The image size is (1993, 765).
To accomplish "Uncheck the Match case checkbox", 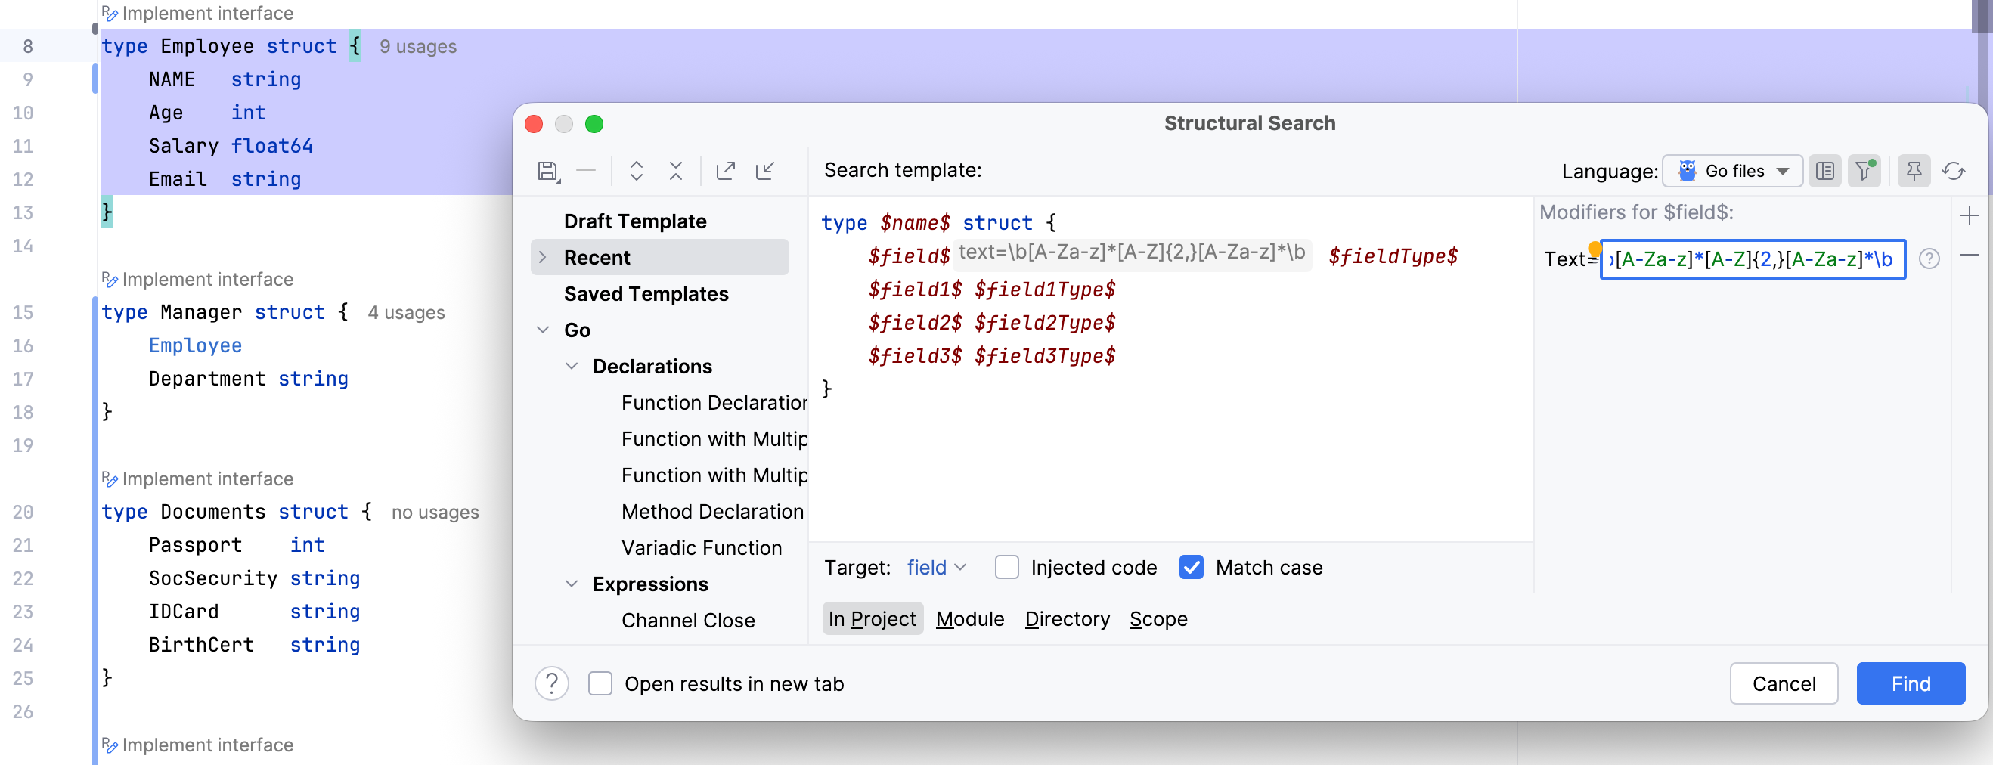I will pyautogui.click(x=1191, y=567).
